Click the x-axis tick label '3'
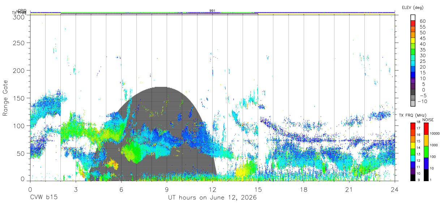 coord(76,189)
